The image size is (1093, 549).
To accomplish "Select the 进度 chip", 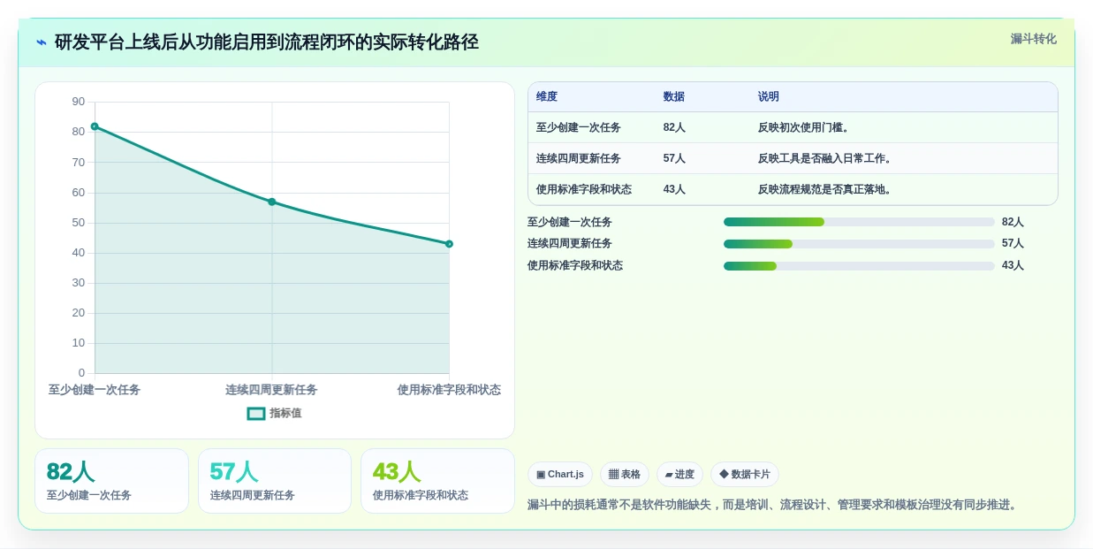I will pyautogui.click(x=679, y=475).
